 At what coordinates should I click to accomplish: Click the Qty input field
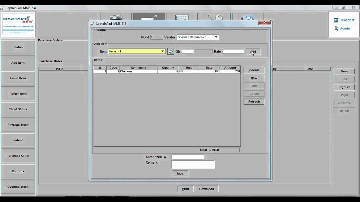click(188, 51)
